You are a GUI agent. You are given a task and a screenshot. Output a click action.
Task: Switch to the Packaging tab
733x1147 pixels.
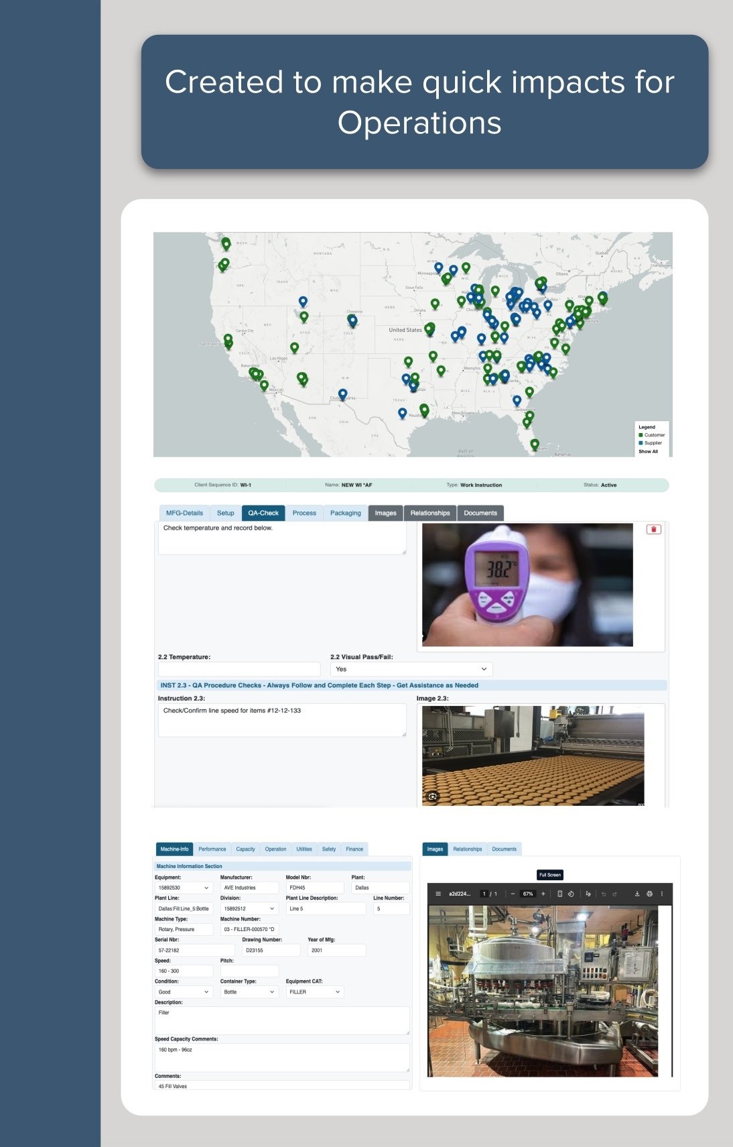(x=345, y=514)
